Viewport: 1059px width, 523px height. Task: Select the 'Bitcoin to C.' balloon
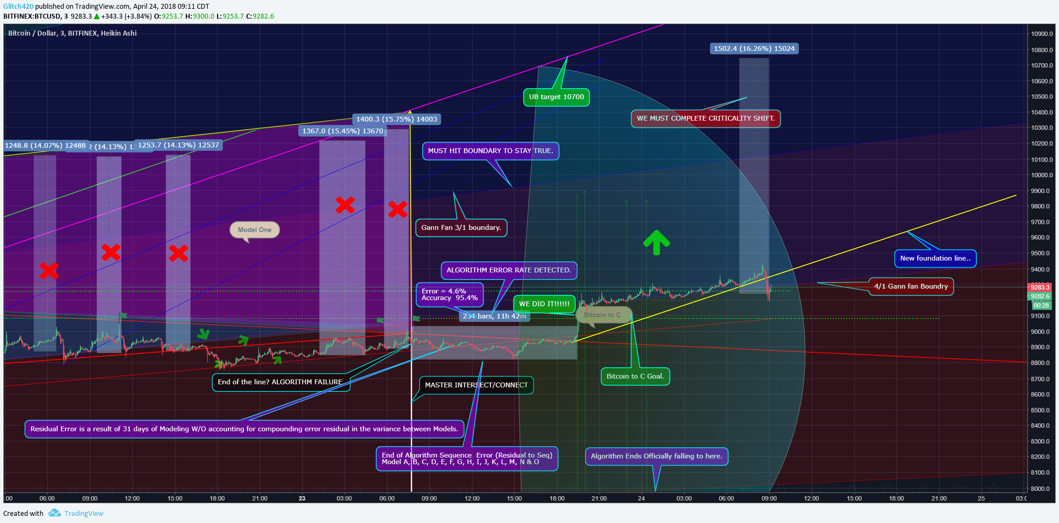click(603, 315)
